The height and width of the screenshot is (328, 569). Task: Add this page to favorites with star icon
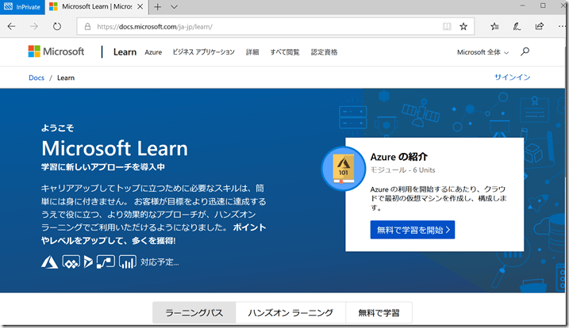pyautogui.click(x=463, y=26)
